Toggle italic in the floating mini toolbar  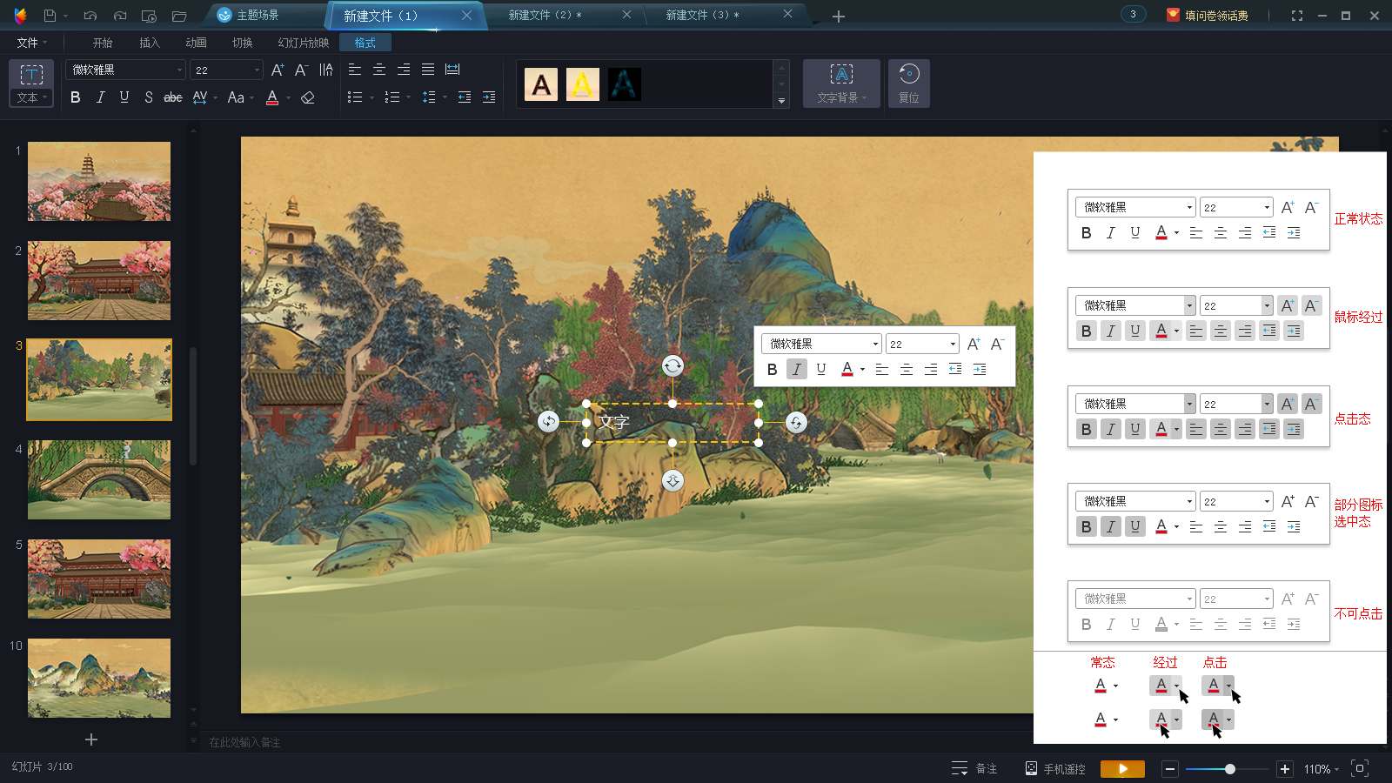797,370
